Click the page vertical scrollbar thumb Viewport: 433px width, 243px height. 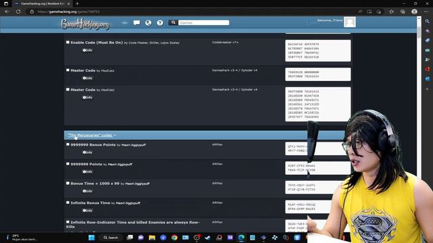pyautogui.click(x=419, y=32)
